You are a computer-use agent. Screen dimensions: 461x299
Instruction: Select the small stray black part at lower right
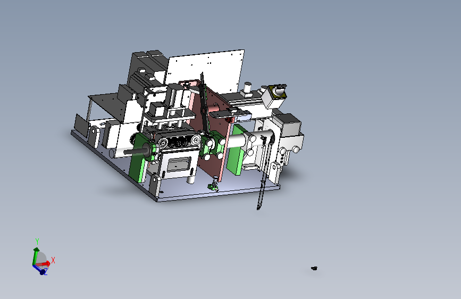[314, 268]
